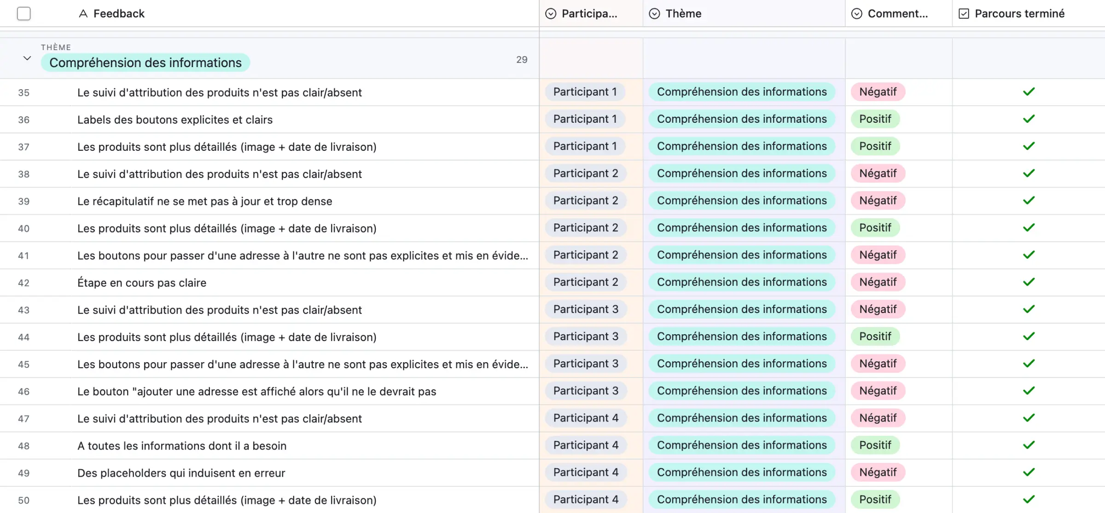1105x513 pixels.
Task: Open the Négatif tag in row 41
Action: [x=878, y=255]
